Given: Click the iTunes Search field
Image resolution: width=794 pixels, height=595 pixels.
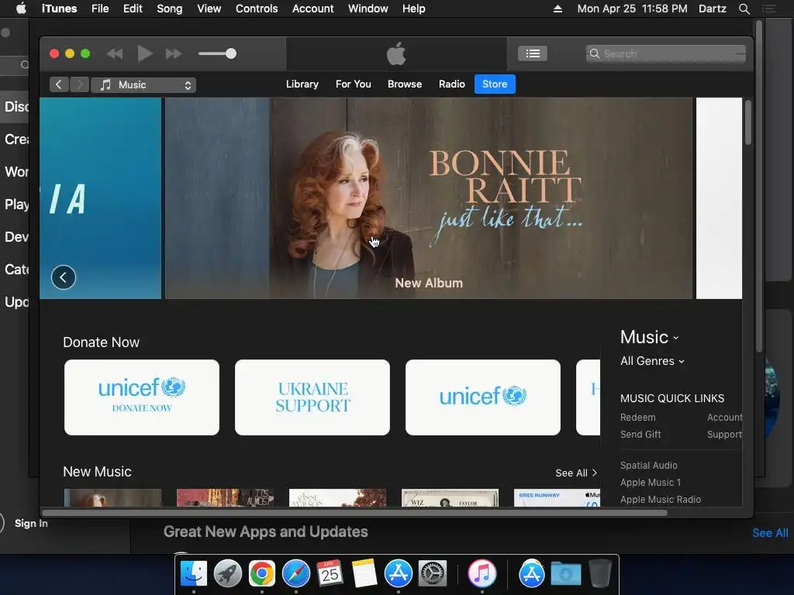Looking at the screenshot, I should click(x=665, y=53).
